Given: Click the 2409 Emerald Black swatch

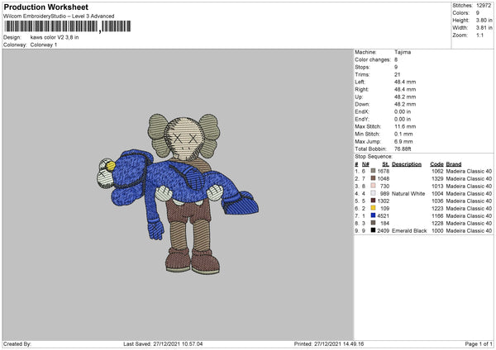Looking at the screenshot, I should pos(373,230).
